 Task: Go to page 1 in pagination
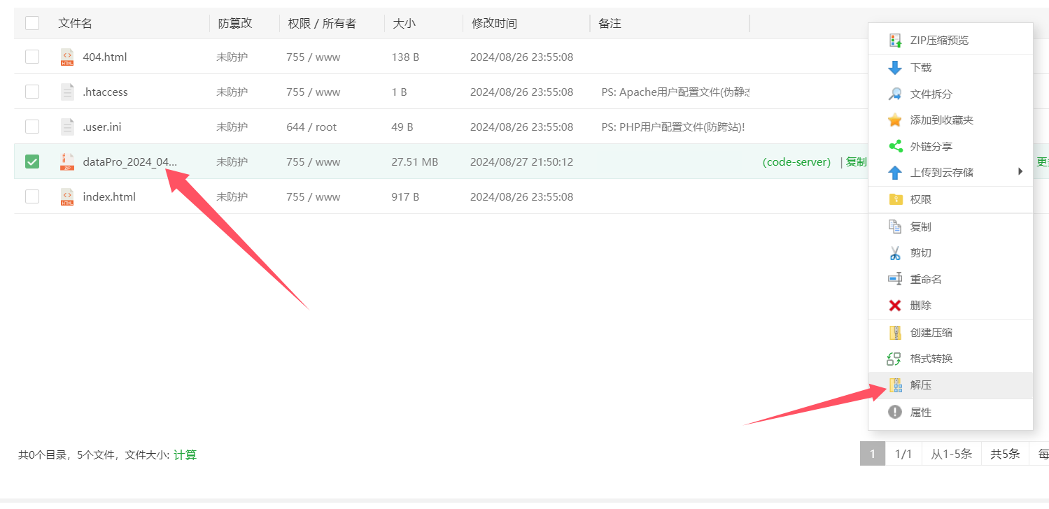point(872,454)
